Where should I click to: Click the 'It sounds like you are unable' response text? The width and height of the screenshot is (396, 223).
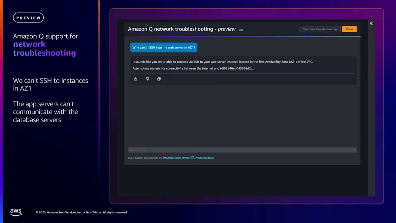(222, 62)
